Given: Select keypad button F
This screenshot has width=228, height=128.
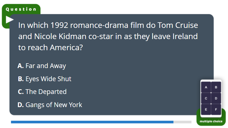Looking at the screenshot, I should [x=216, y=109].
